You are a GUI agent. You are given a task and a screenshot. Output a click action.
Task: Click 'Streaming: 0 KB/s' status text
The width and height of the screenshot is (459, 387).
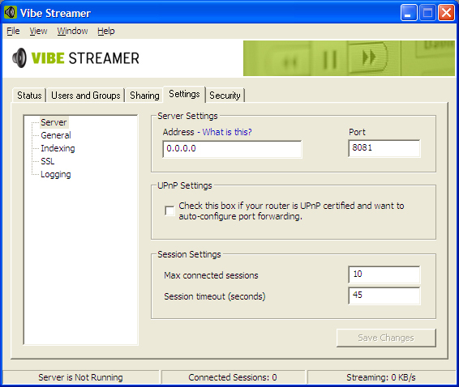point(381,377)
